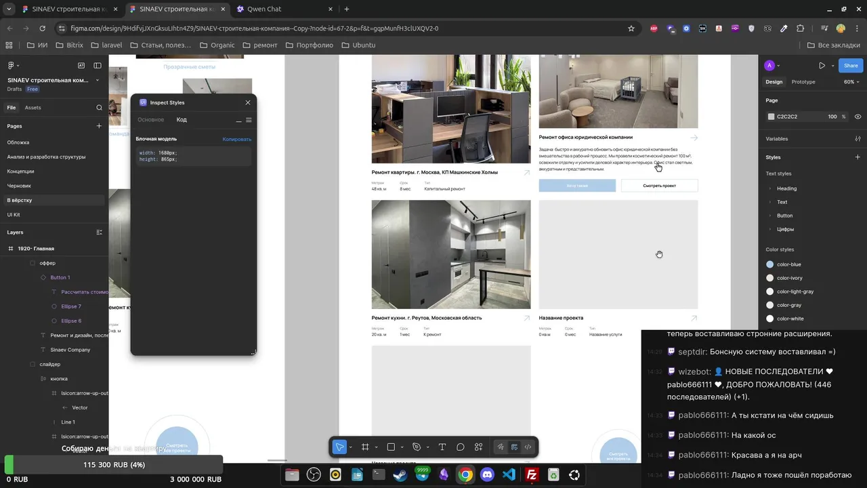Open Visual Studio Code from the dock

click(509, 475)
